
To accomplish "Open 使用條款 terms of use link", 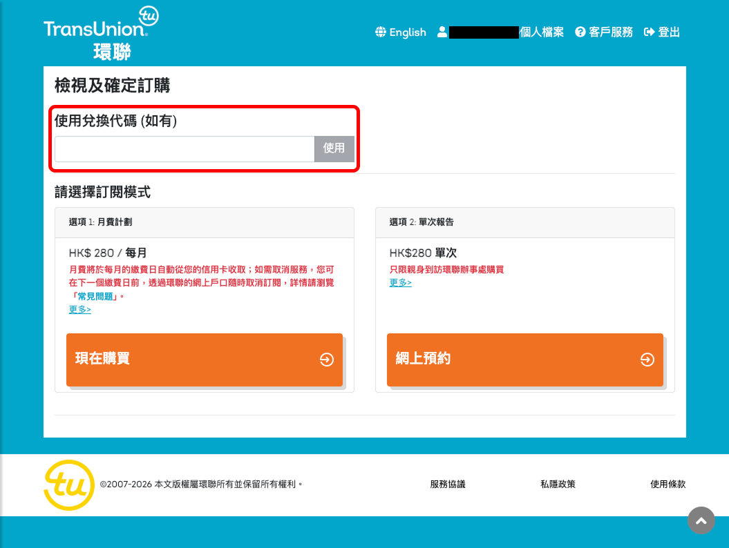I will [668, 484].
